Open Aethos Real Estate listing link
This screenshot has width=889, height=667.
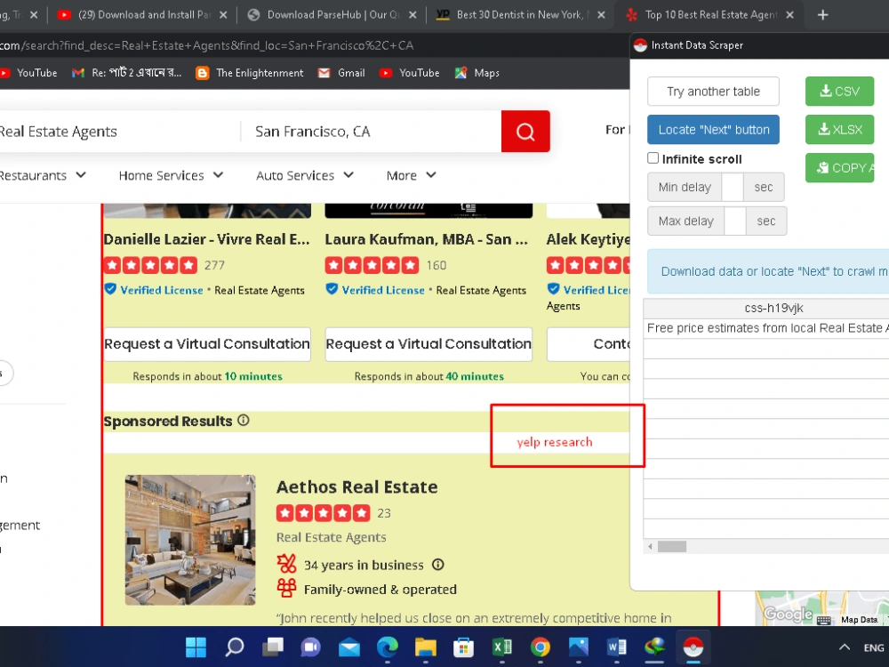tap(356, 486)
